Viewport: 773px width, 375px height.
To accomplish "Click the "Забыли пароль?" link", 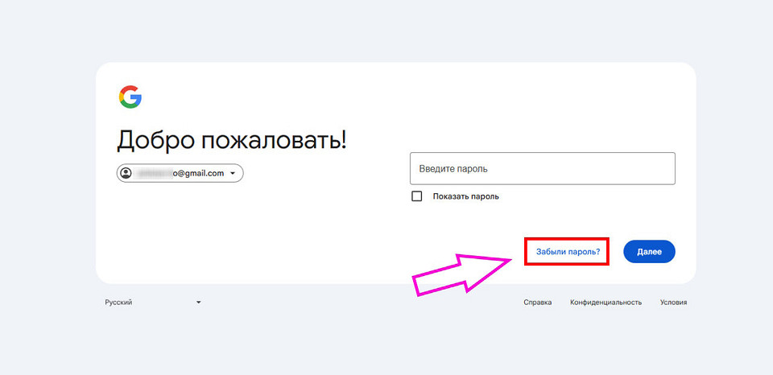I will (568, 251).
